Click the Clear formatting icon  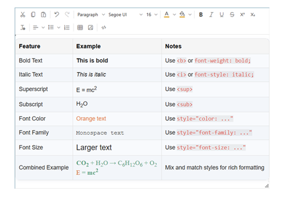(x=23, y=27)
